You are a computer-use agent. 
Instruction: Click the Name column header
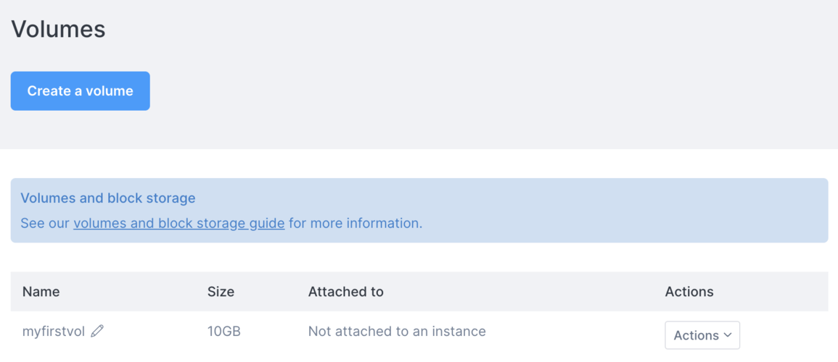[41, 292]
